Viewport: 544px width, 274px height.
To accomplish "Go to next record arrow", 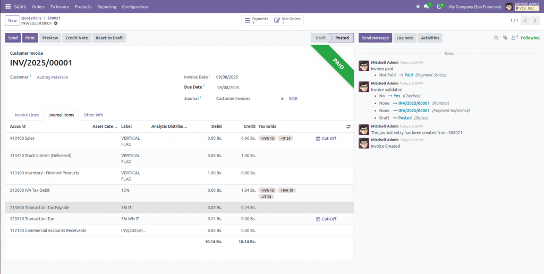I will tap(535, 21).
